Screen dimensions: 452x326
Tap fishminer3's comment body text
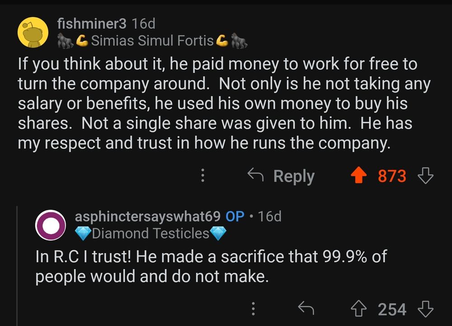[217, 104]
